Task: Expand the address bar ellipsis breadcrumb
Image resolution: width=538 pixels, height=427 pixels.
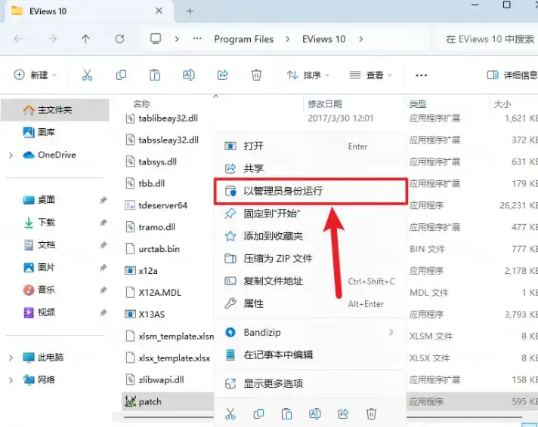Action: click(x=197, y=38)
